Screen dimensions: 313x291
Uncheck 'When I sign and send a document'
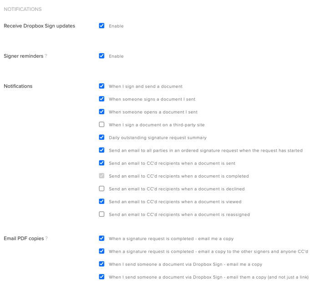pyautogui.click(x=101, y=86)
